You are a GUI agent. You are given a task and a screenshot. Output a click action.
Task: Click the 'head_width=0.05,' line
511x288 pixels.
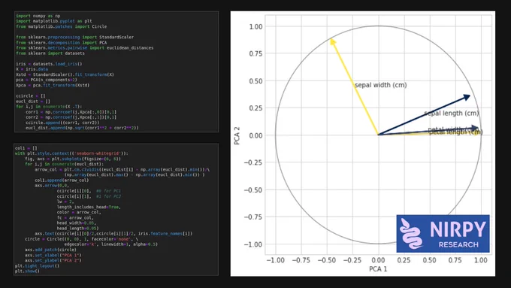pos(77,223)
